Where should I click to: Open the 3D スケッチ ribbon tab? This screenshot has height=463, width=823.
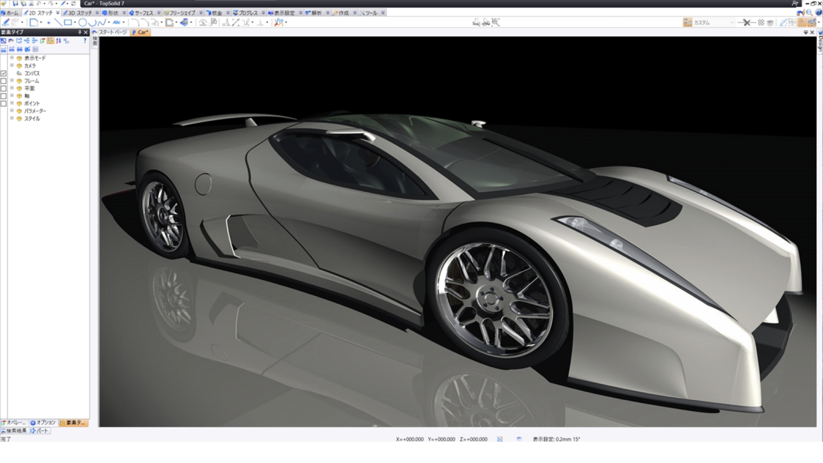tap(80, 13)
